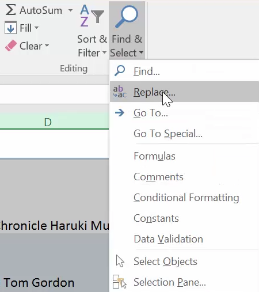Click the pink Clear eraser icon
259x292 pixels.
(11, 45)
